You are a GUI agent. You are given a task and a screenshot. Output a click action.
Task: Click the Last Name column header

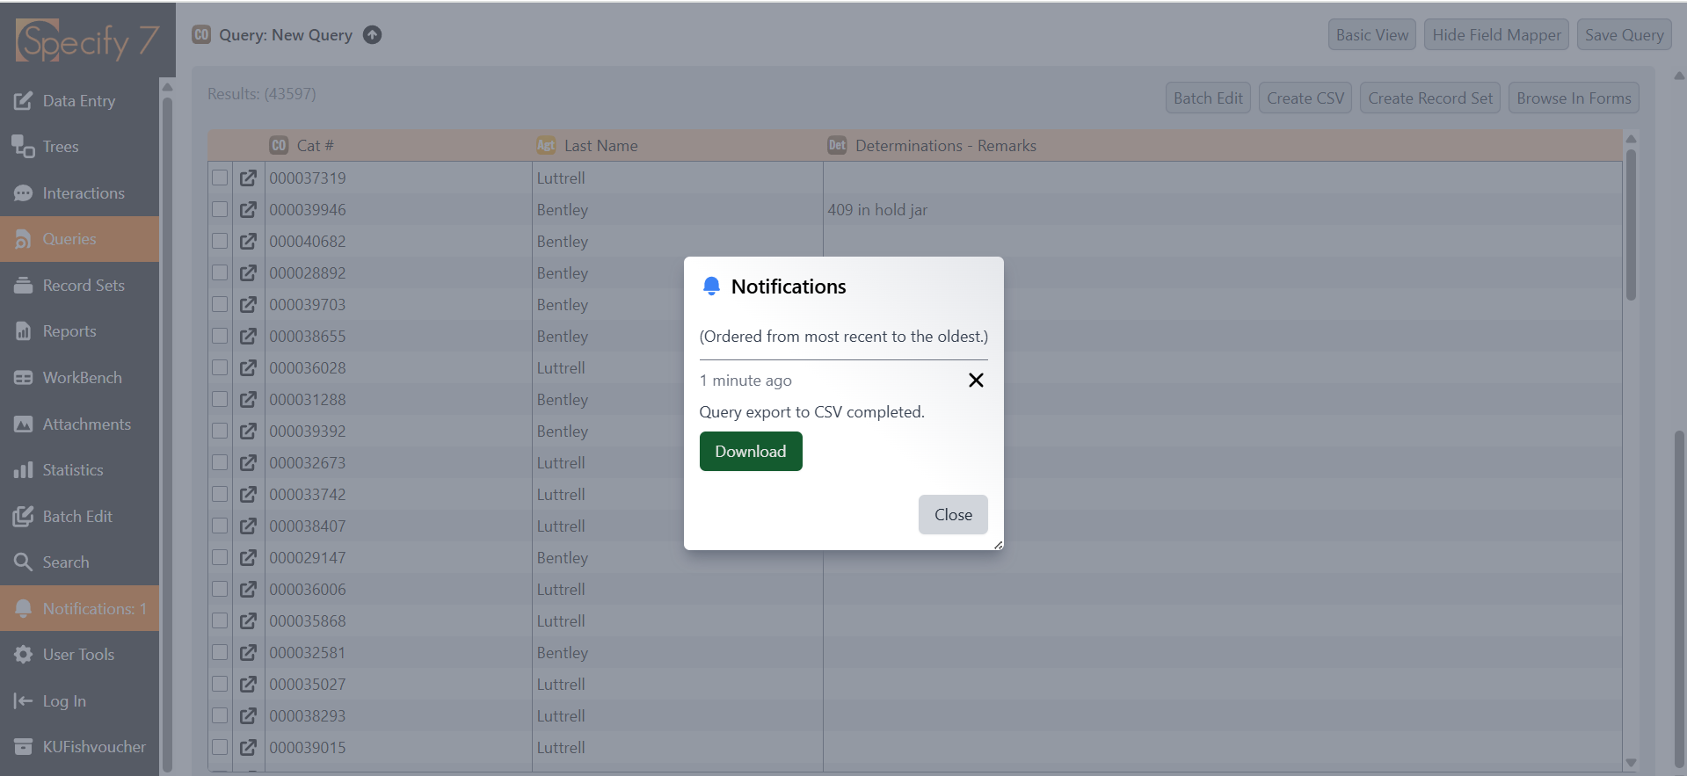pyautogui.click(x=600, y=146)
